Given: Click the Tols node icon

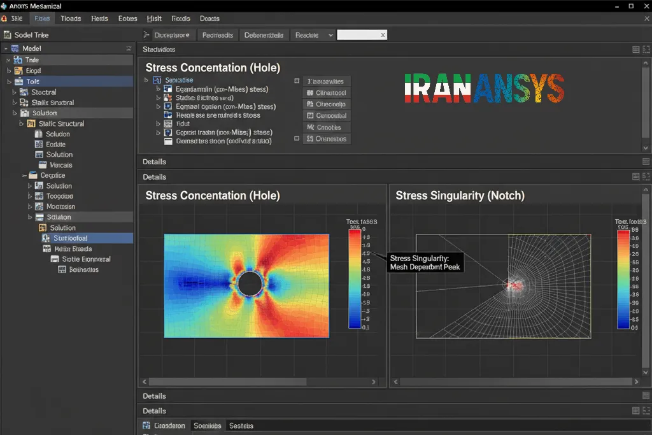Looking at the screenshot, I should (x=18, y=82).
